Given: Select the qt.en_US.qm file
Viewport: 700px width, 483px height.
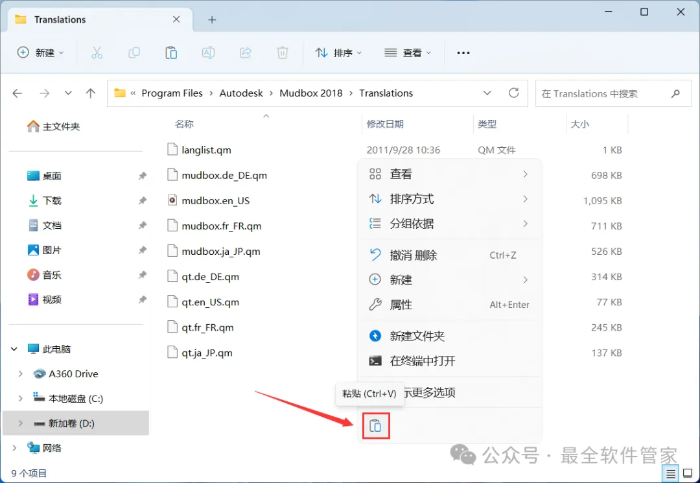Looking at the screenshot, I should (204, 301).
